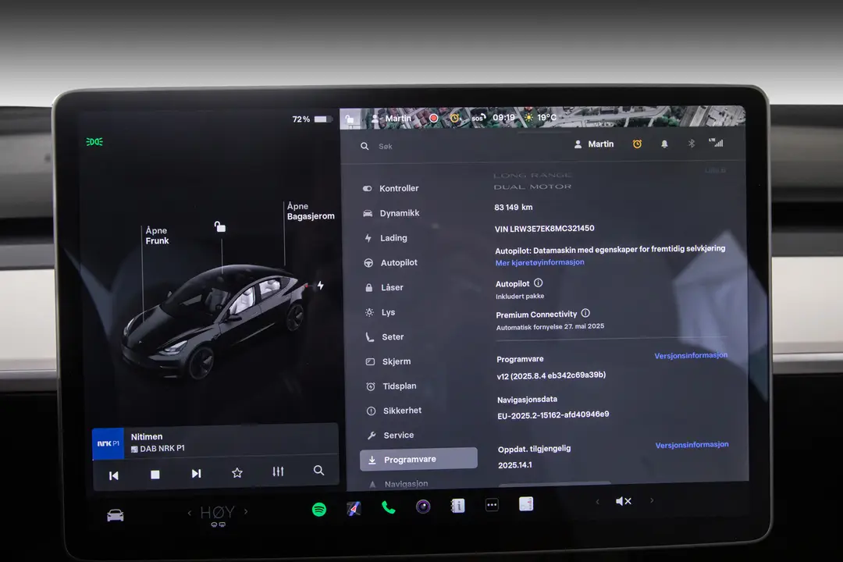Lower HØY seat heat setting with left chevron
Screen dimensions: 843x562
pyautogui.click(x=189, y=513)
